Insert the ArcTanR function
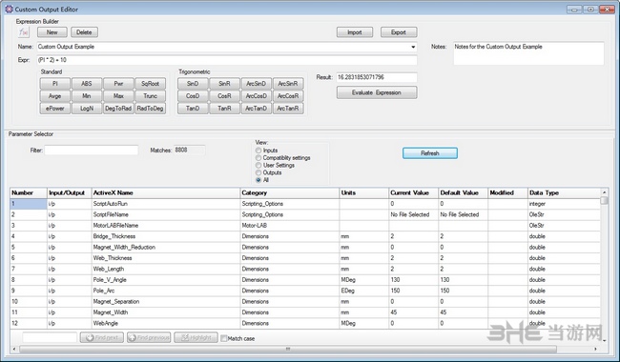This screenshot has width=620, height=362. pyautogui.click(x=288, y=109)
